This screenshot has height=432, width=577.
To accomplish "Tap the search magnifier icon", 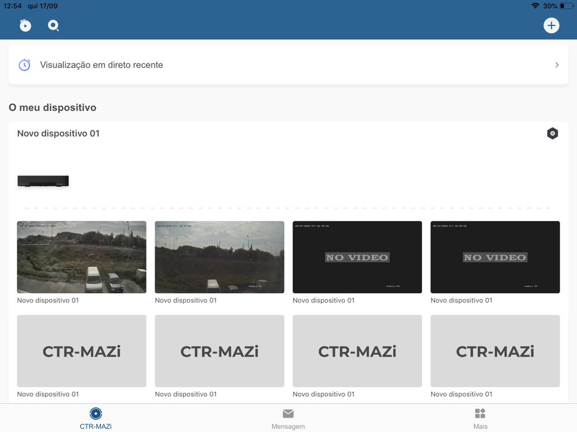I will click(53, 25).
